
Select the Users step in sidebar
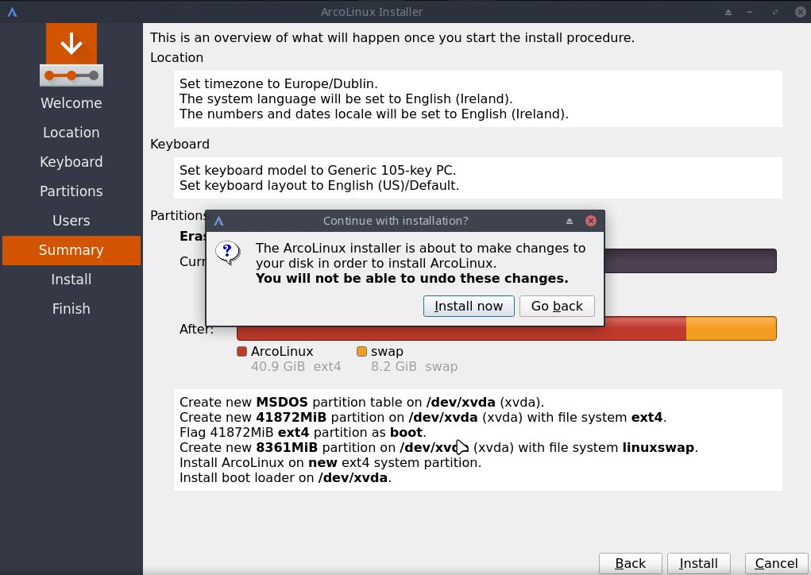coord(71,221)
